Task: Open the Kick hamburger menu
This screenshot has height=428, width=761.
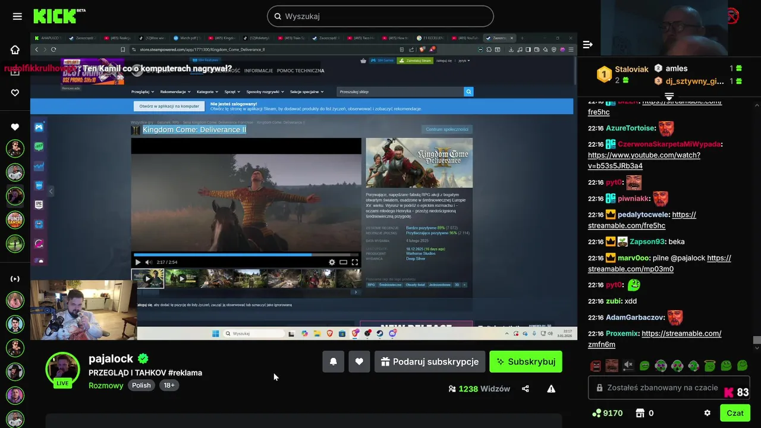Action: click(17, 16)
